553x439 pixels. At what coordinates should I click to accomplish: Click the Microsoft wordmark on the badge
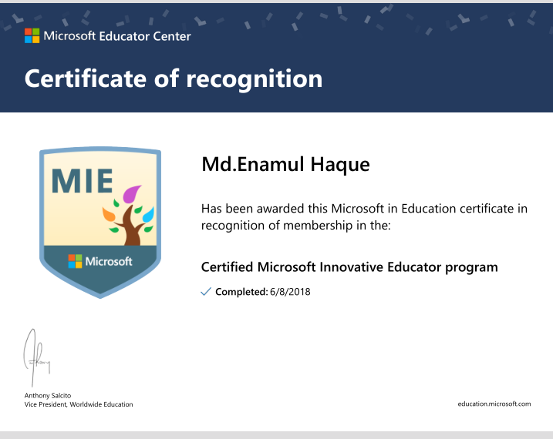109,261
